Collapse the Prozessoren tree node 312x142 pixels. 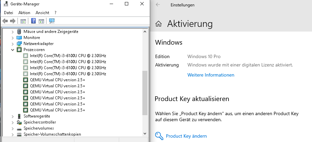click(x=12, y=50)
